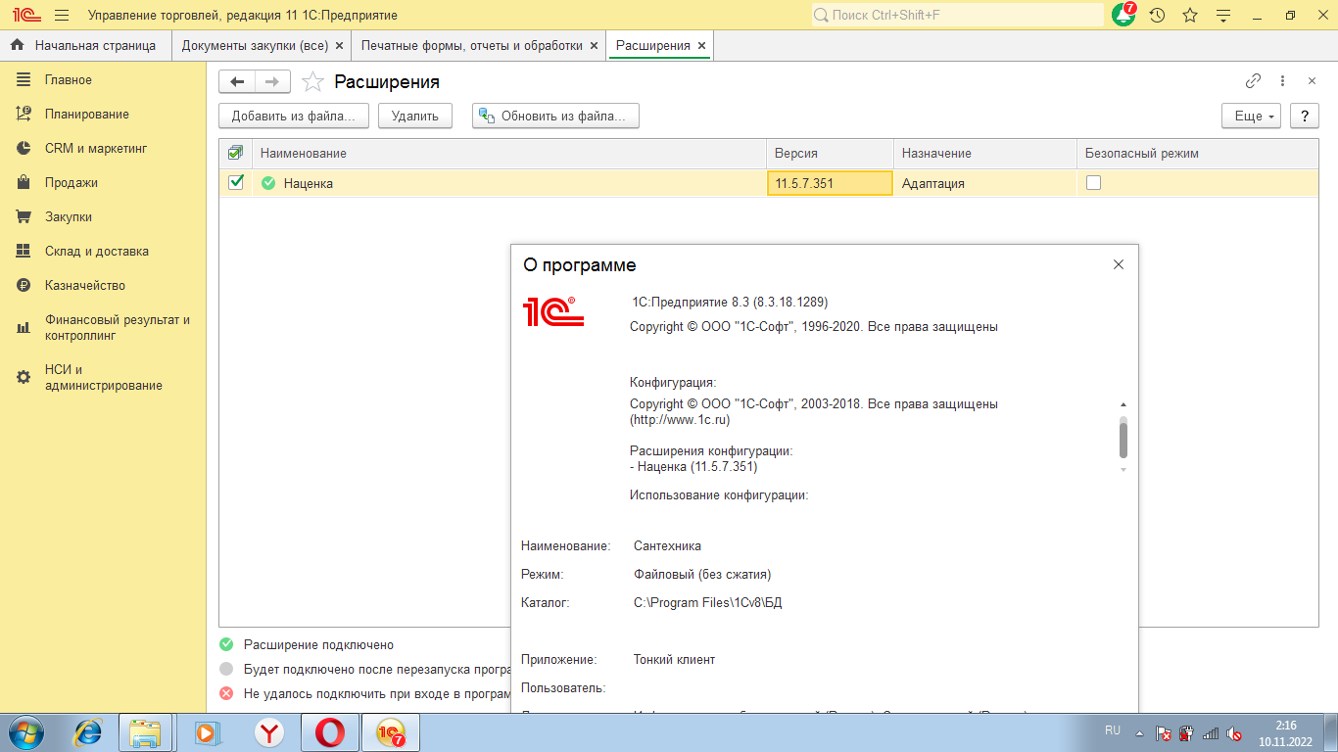This screenshot has height=752, width=1338.
Task: Sort by Наименование column header
Action: [509, 153]
